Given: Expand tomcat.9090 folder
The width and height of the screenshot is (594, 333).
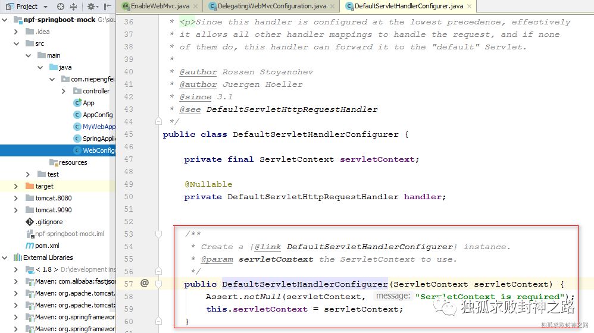Looking at the screenshot, I should pos(16,210).
